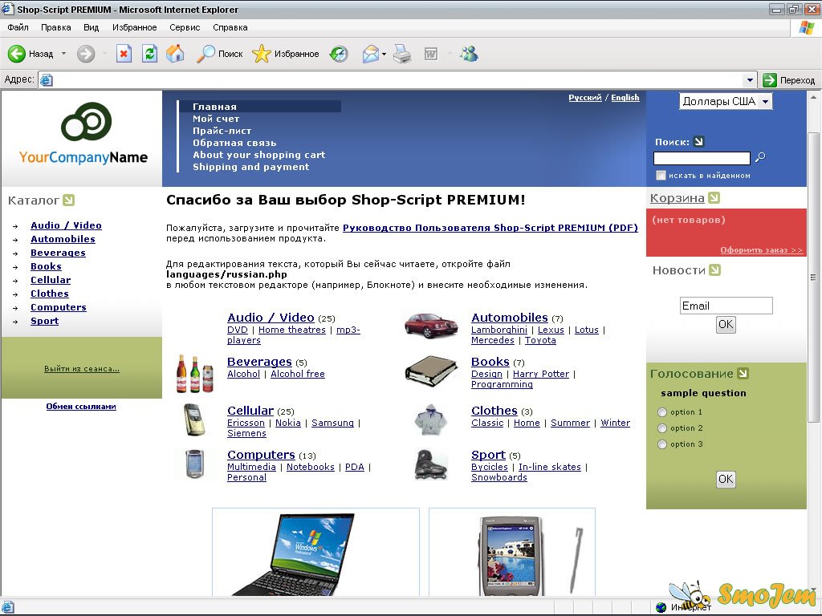
Task: Go to Главная in the site navigation
Action: pyautogui.click(x=214, y=107)
